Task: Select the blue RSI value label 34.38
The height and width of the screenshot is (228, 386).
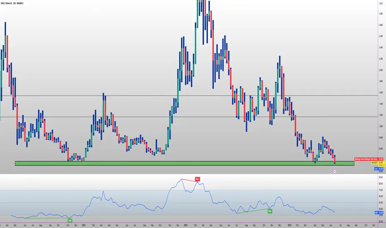Action: coord(379,213)
